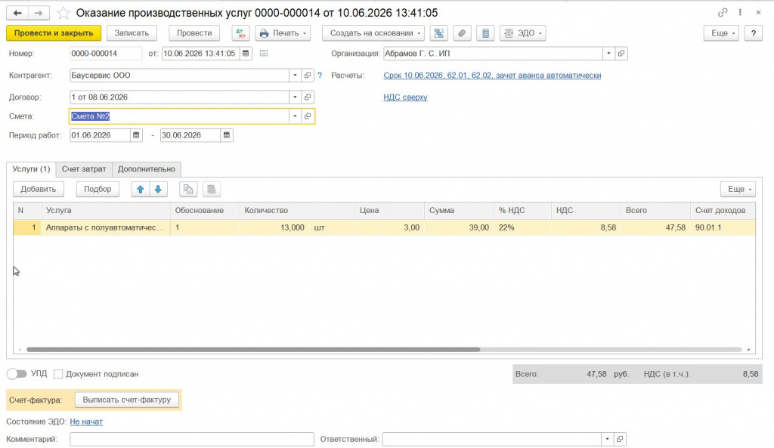
Task: Move row up with blue arrow
Action: [x=140, y=189]
